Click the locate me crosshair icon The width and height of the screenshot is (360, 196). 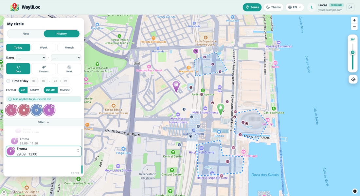click(353, 79)
